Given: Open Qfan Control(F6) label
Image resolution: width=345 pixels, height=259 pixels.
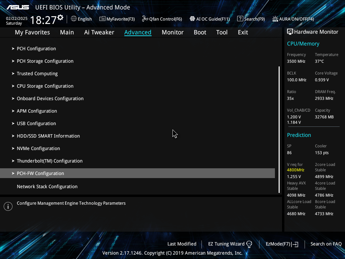Looking at the screenshot, I should coord(165,19).
